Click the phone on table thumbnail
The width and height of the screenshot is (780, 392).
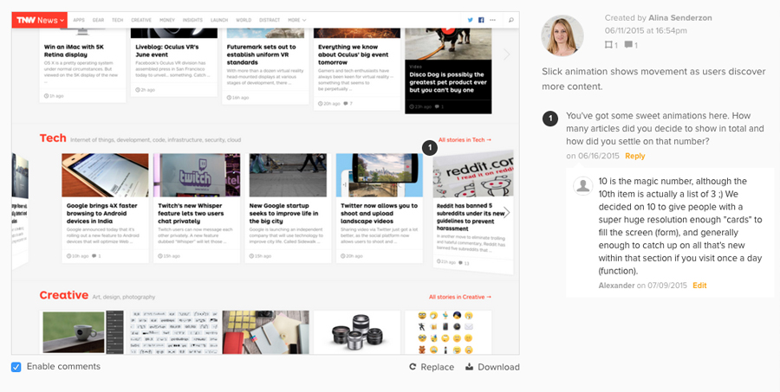[x=105, y=175]
